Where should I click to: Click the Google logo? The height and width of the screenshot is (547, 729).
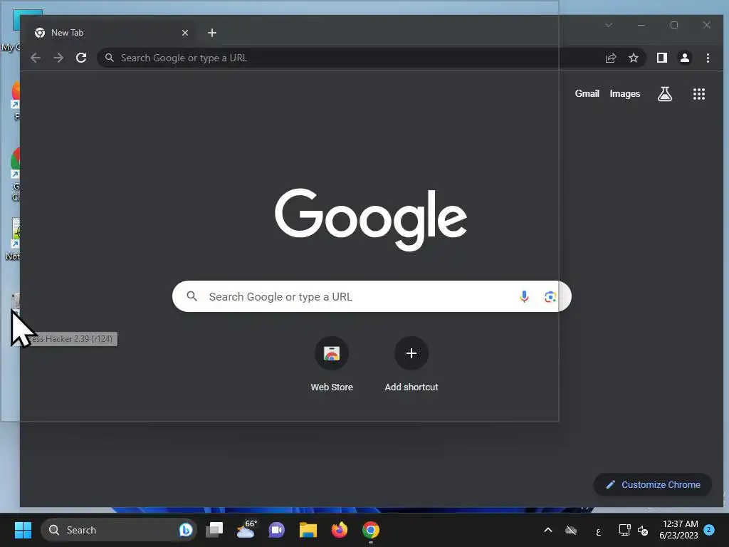(x=370, y=219)
